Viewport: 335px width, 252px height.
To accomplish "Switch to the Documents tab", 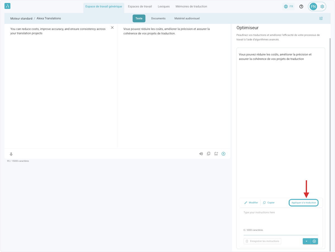I will [x=158, y=18].
